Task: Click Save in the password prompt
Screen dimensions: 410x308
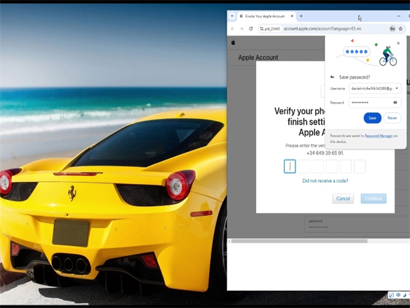Action: click(x=372, y=118)
